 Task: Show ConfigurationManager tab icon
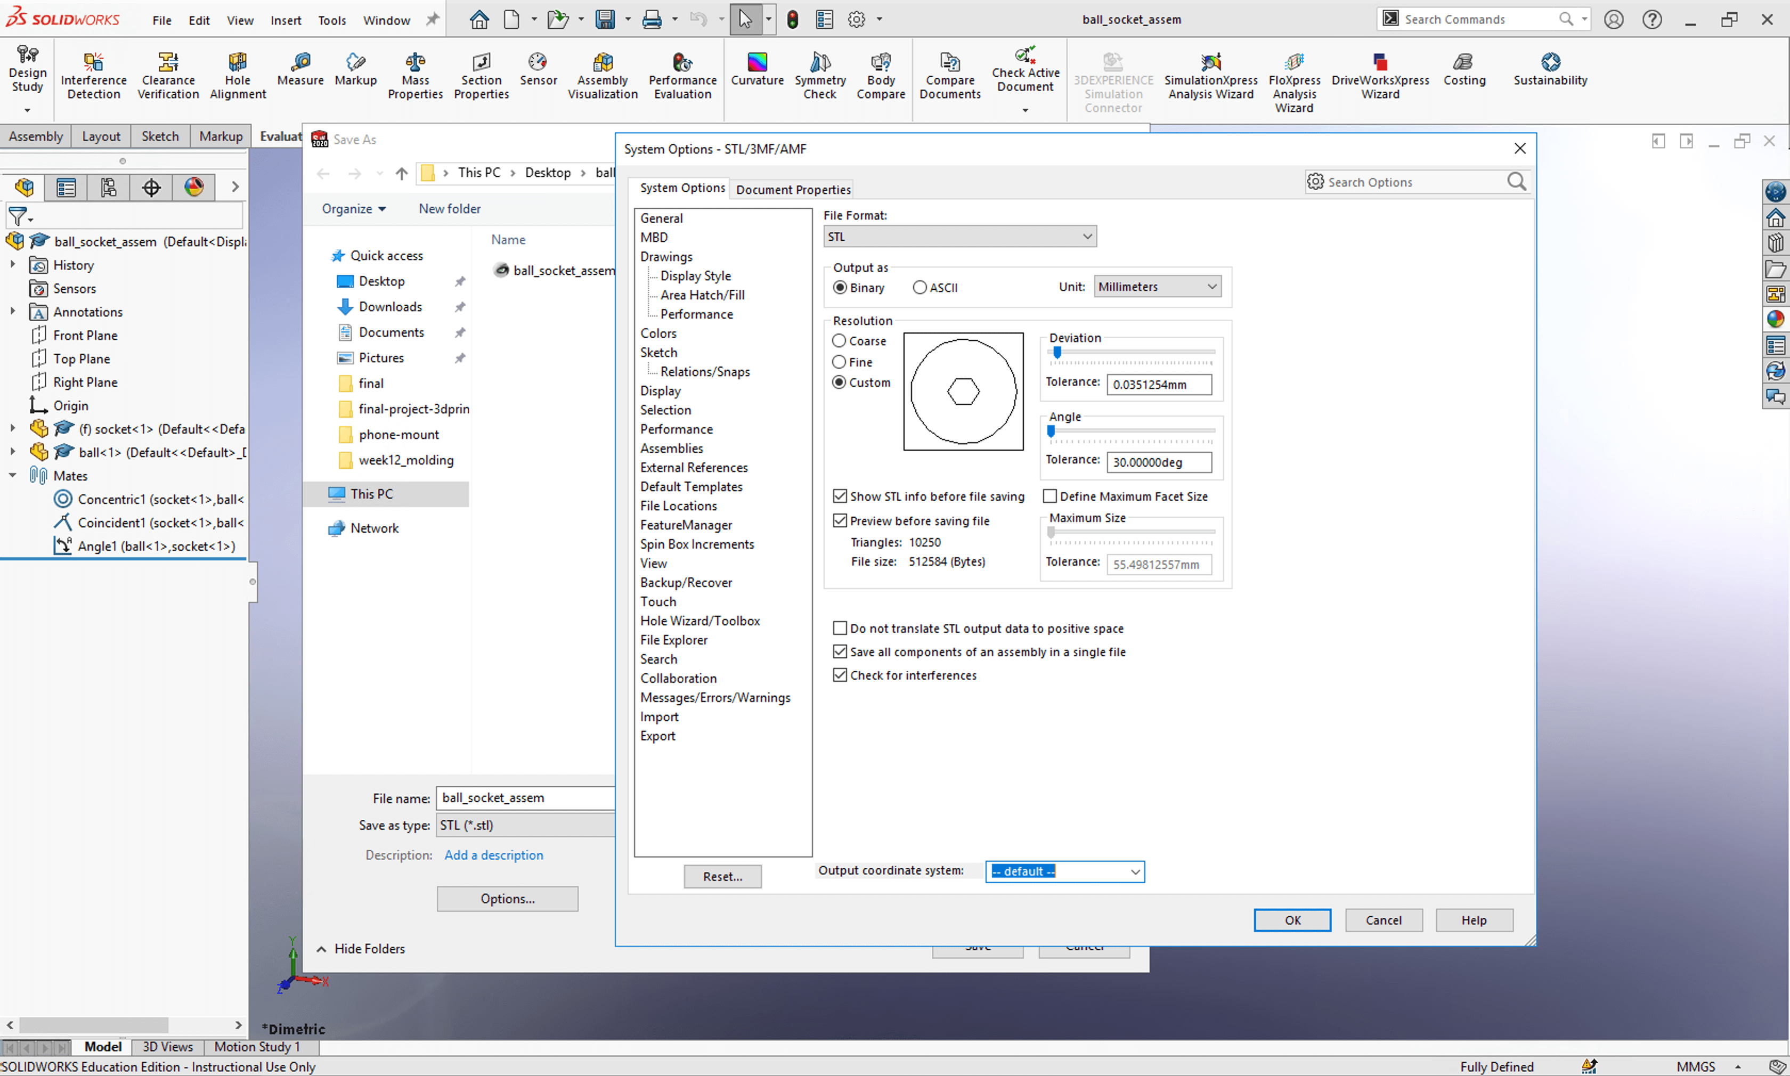(x=108, y=188)
